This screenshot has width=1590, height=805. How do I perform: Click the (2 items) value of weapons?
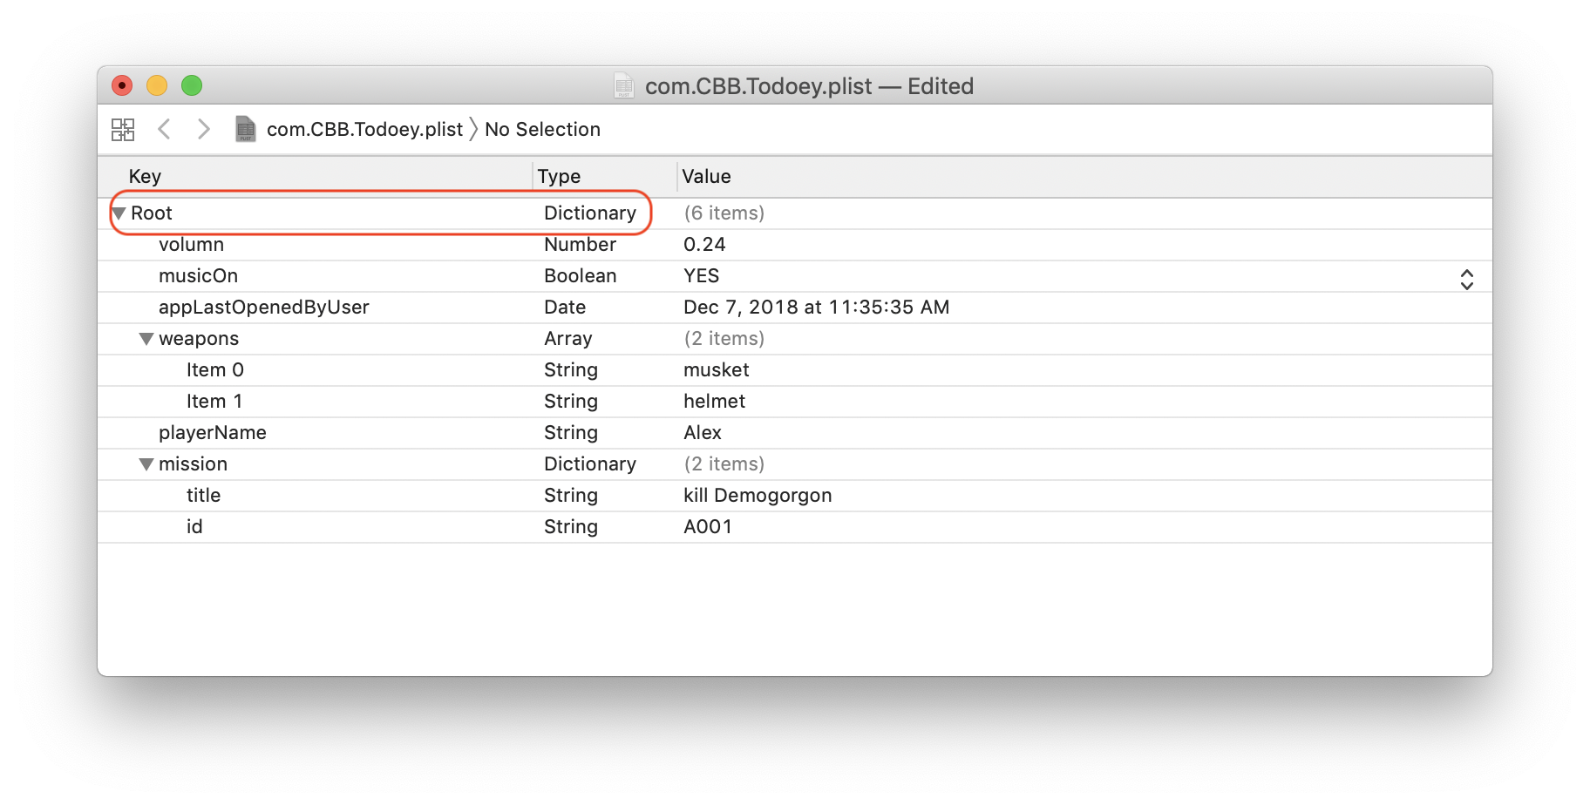pos(724,338)
